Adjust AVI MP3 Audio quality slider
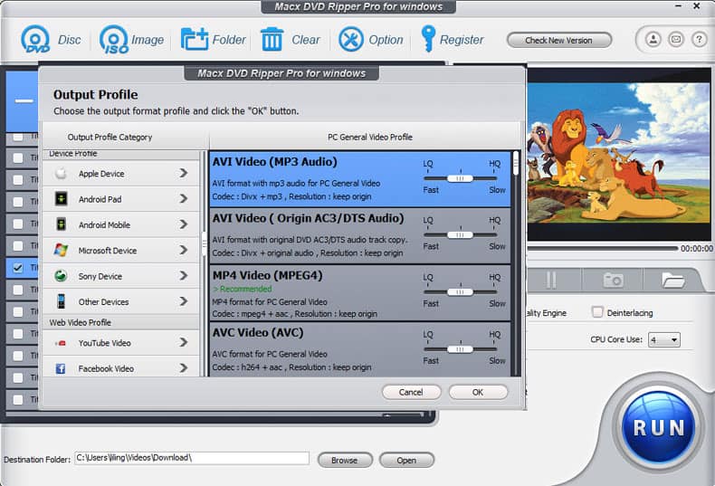Viewport: 715px width, 486px height. 460,178
